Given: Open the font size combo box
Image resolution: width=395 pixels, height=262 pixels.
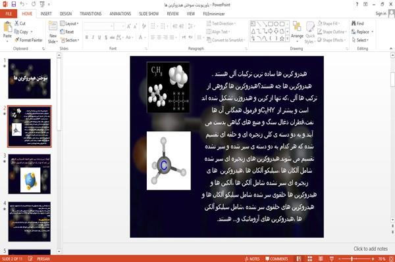Looking at the screenshot, I should pos(119,26).
